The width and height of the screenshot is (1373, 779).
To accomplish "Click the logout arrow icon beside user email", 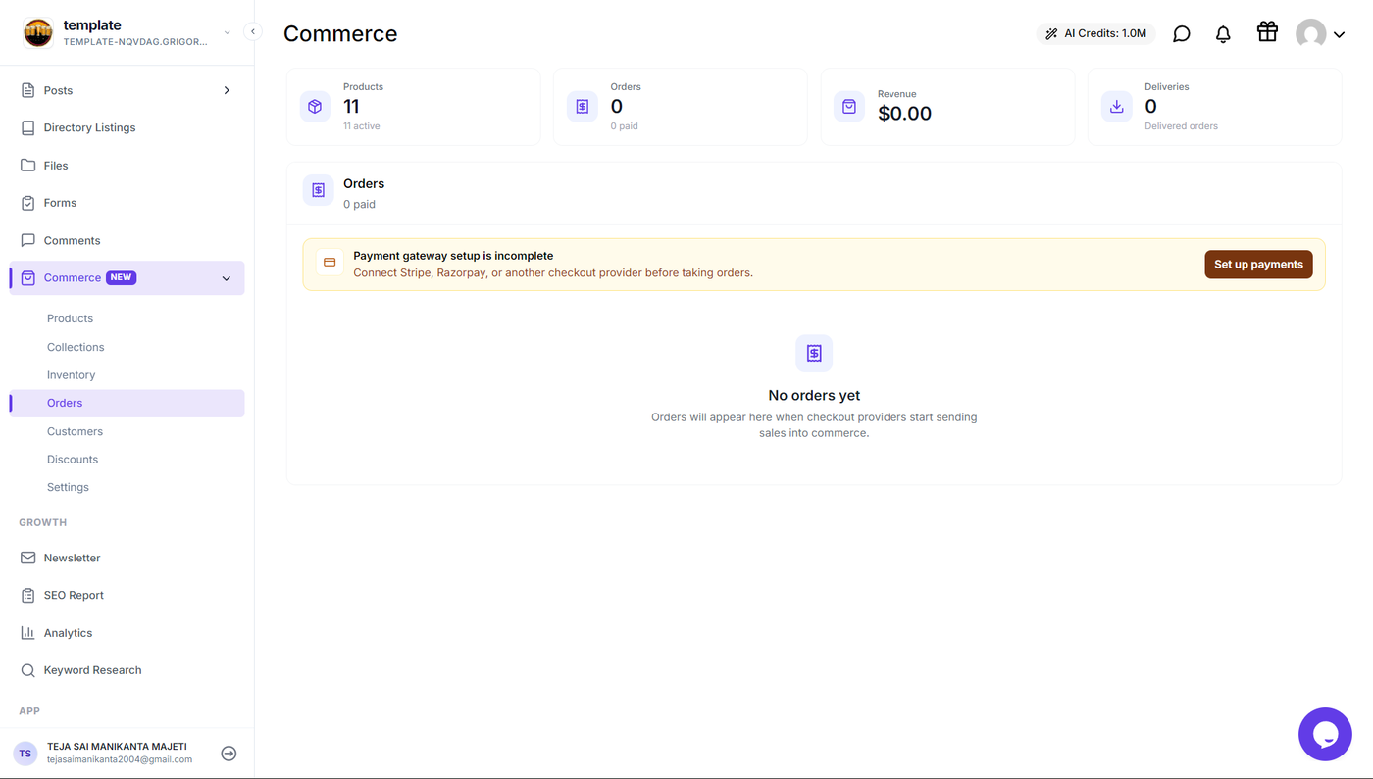I will (229, 754).
